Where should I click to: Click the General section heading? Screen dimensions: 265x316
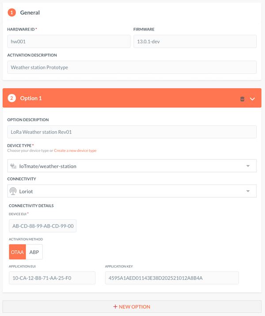(x=30, y=13)
